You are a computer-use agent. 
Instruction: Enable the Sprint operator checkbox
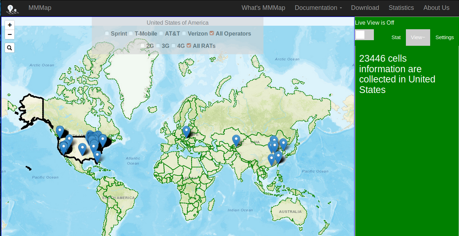click(x=107, y=33)
